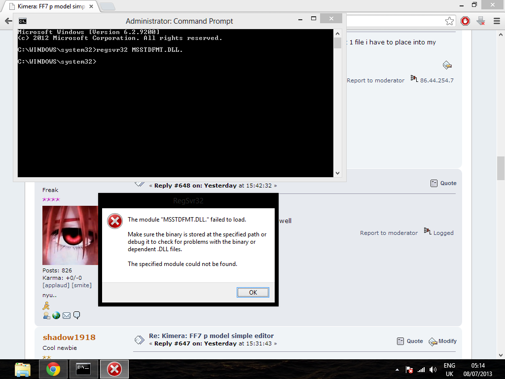Click the applaud karma link
The image size is (505, 379).
56,285
